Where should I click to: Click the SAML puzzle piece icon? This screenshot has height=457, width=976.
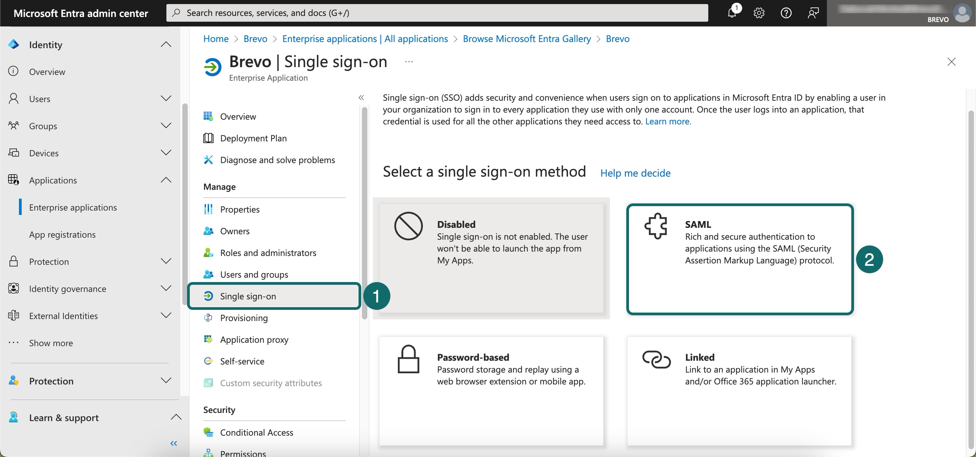click(656, 226)
